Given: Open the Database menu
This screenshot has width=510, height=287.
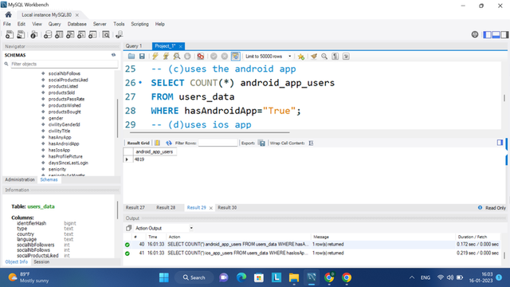Looking at the screenshot, I should coord(77,24).
